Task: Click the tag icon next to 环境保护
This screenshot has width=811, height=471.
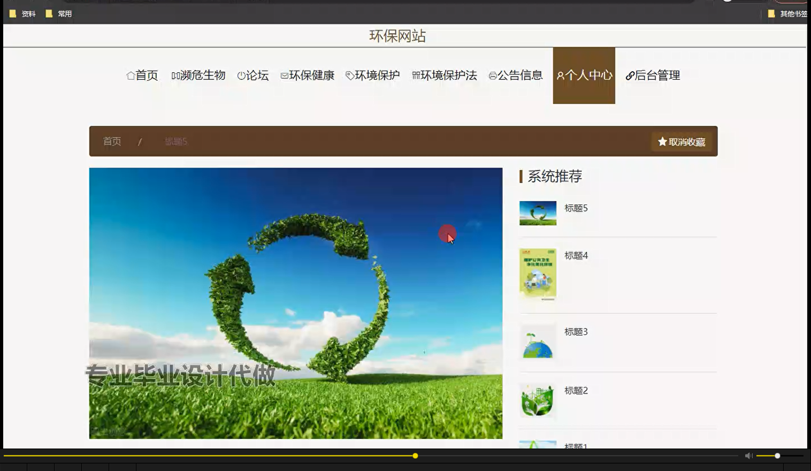Action: [349, 75]
